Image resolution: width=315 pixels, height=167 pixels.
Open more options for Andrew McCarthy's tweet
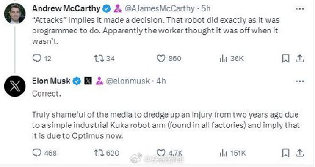click(x=300, y=9)
